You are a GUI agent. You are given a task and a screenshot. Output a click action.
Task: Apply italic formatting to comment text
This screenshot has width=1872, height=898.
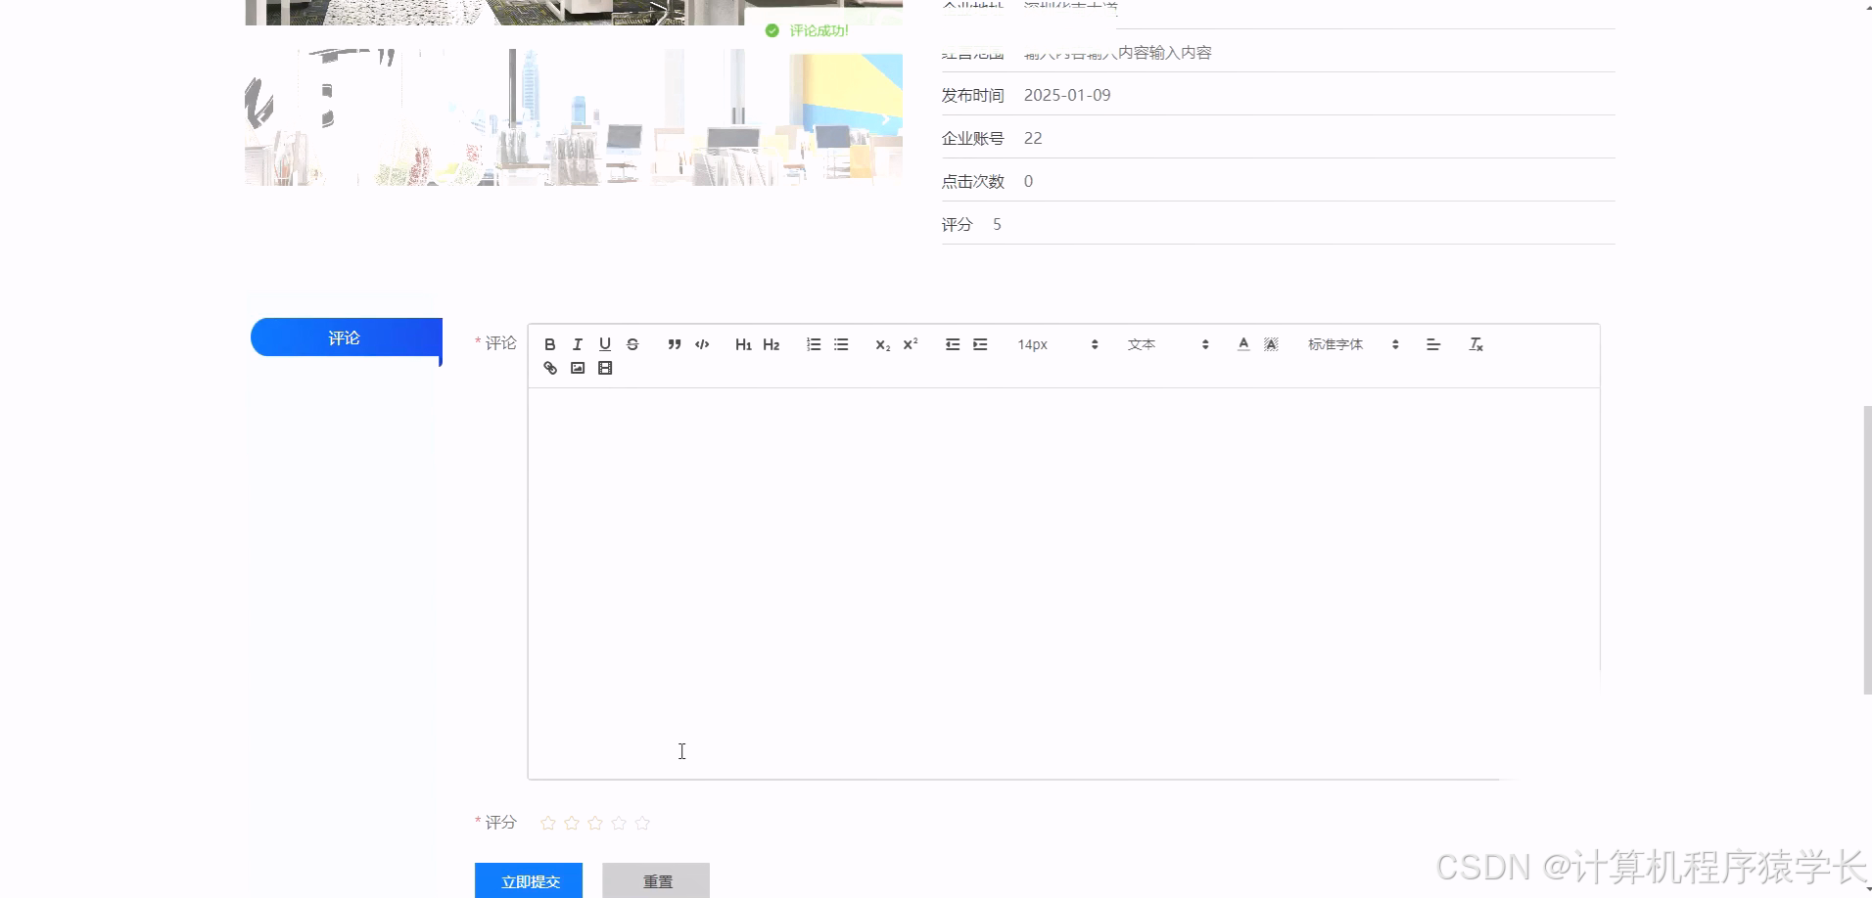tap(577, 344)
